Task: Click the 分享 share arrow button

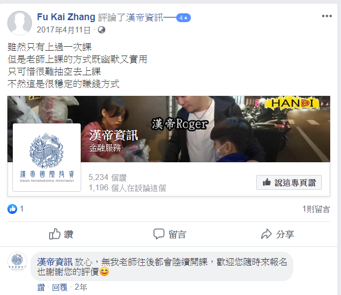Action: (278, 234)
